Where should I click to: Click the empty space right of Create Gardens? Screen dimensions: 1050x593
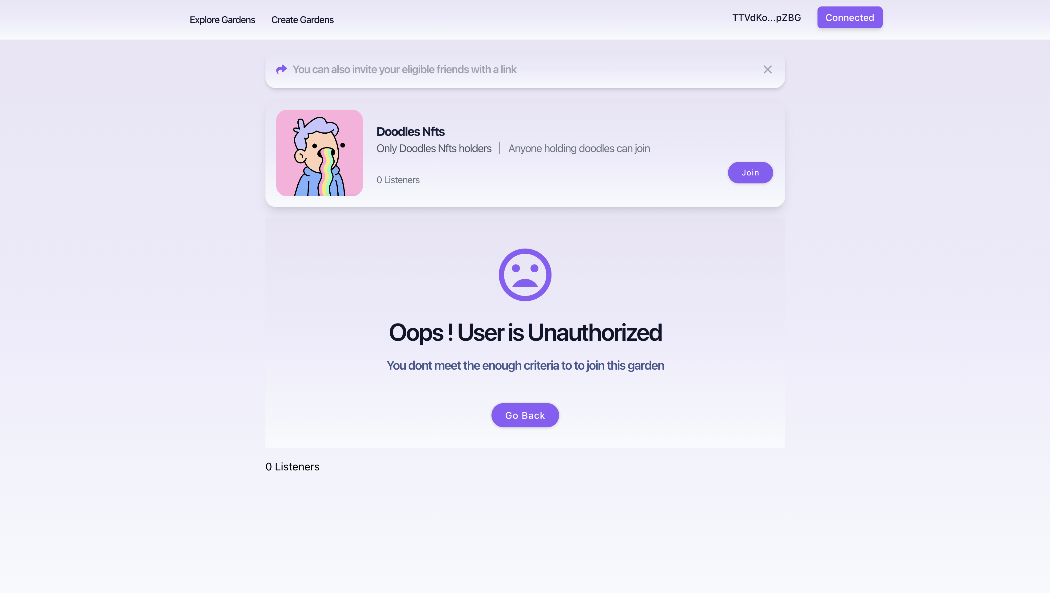530,20
